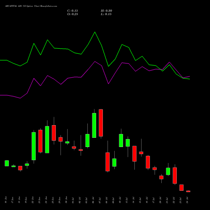Select the low value 'L: 0.15'

click(x=106, y=14)
